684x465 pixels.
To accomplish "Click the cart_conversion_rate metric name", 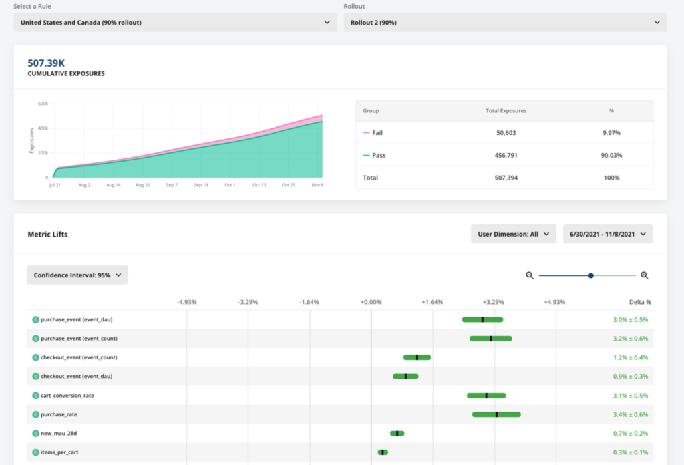I will (67, 396).
